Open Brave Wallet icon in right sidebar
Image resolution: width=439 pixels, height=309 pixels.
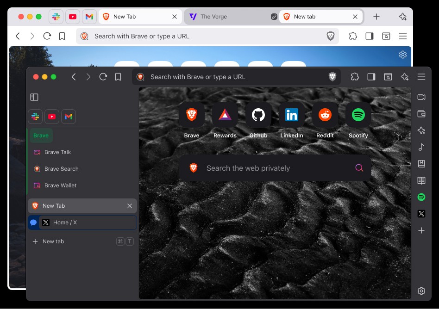421,114
